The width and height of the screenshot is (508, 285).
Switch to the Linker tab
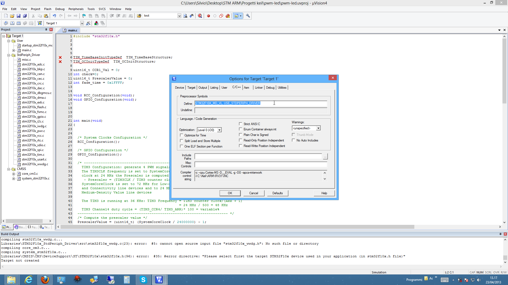coord(258,88)
